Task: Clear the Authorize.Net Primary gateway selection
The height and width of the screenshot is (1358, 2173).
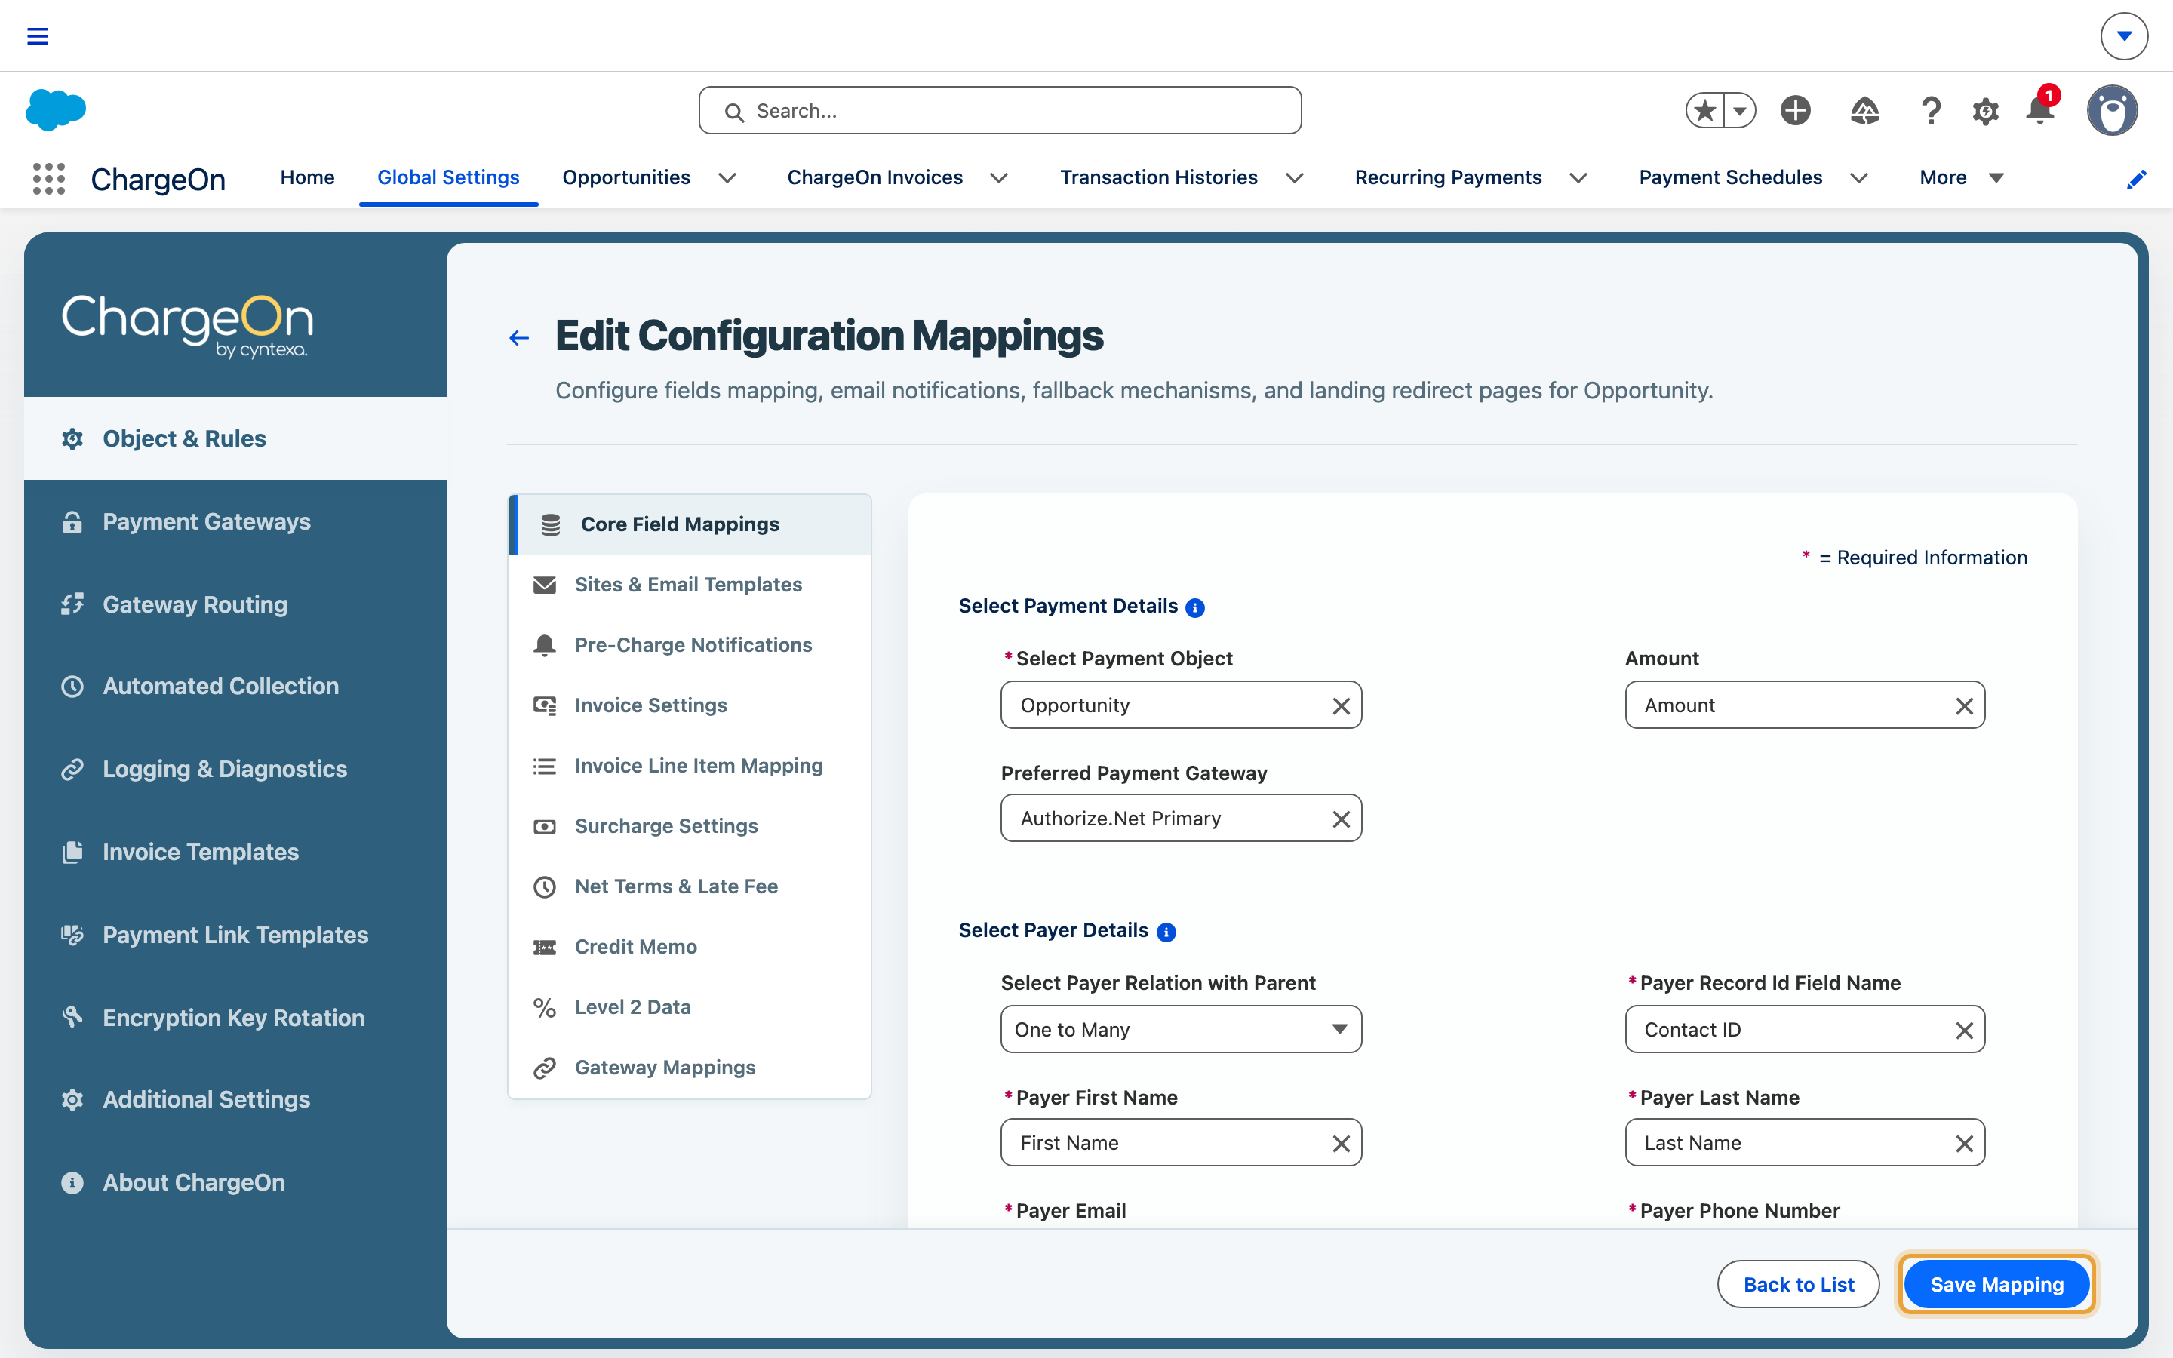Action: click(x=1342, y=819)
